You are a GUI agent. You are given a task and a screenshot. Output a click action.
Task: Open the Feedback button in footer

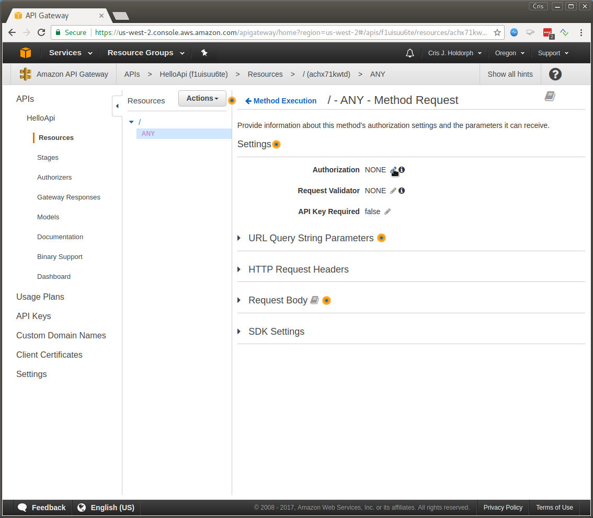point(42,508)
